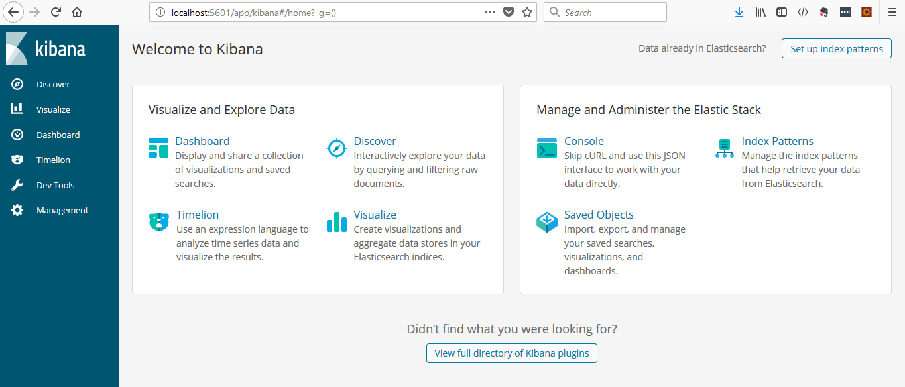Reload the page with refresh icon
The height and width of the screenshot is (387, 905).
[x=56, y=12]
